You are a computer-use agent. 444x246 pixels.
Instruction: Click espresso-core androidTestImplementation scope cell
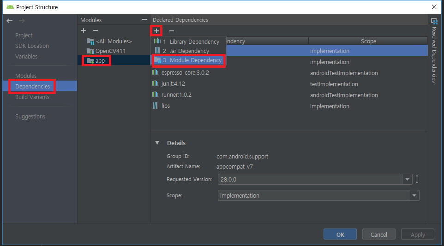pos(344,73)
